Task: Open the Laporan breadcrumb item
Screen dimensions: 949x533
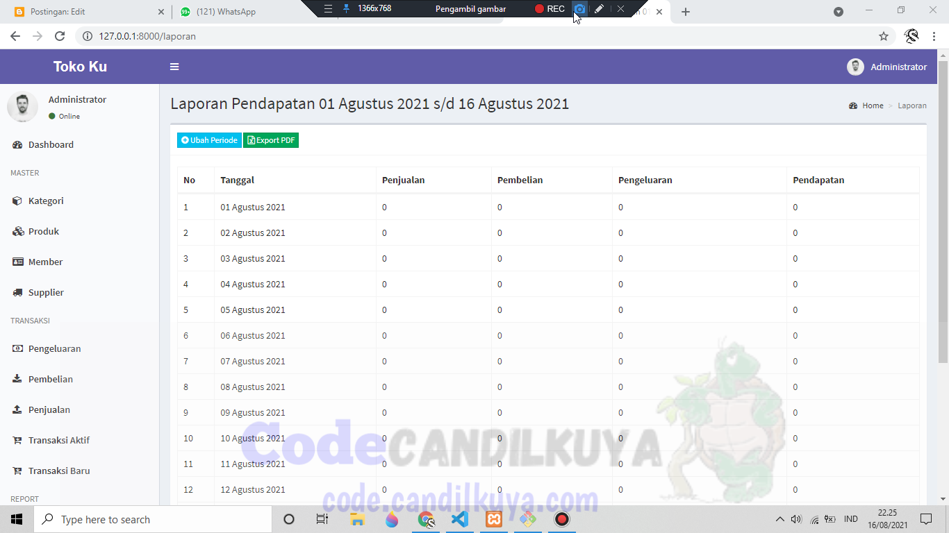Action: 912,105
